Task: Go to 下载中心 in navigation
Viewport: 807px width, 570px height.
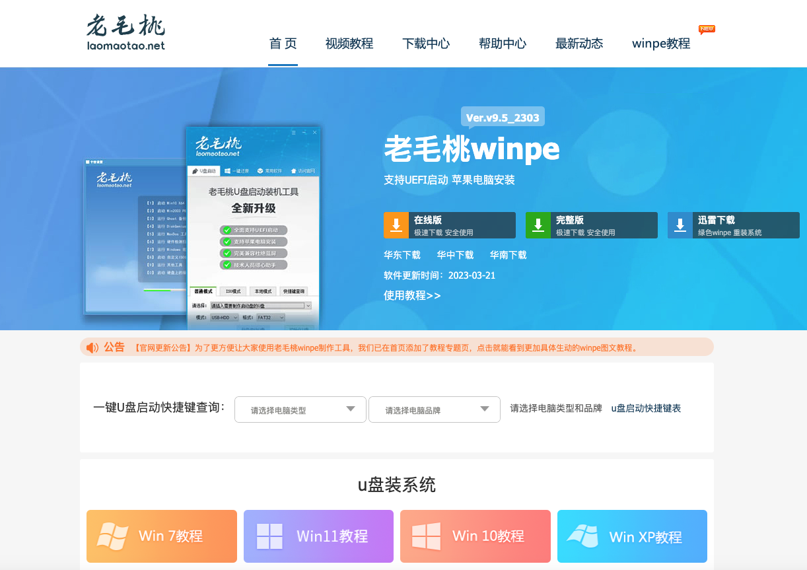Action: click(x=426, y=44)
